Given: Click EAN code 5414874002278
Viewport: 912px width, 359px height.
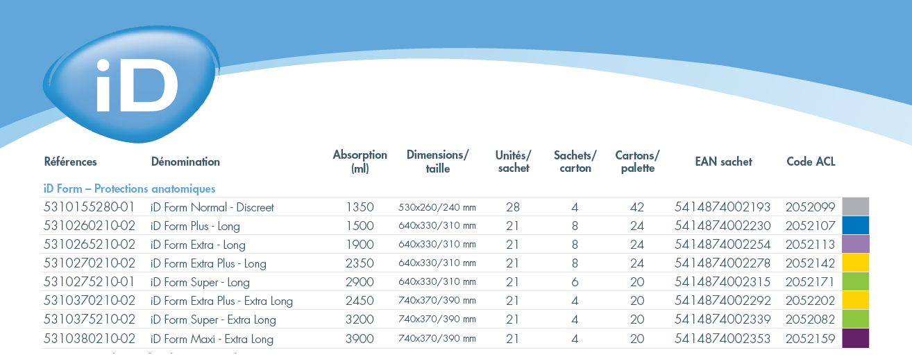Looking at the screenshot, I should pyautogui.click(x=723, y=263).
